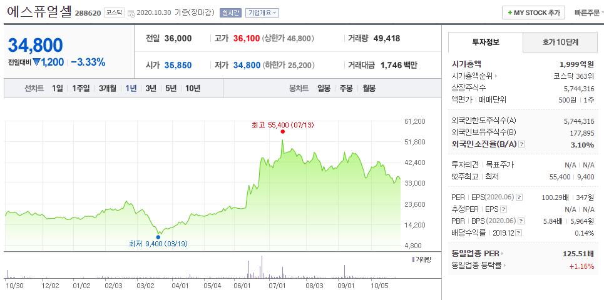Click the PER value 100.29배

pos(555,197)
